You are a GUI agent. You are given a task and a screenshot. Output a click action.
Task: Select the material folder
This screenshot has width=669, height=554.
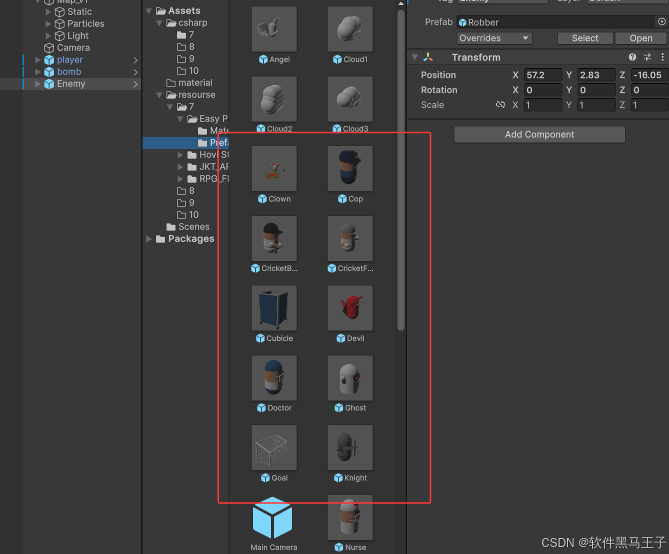(189, 82)
